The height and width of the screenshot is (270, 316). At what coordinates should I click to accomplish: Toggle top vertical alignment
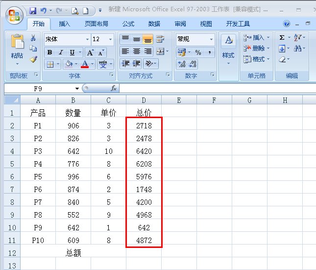click(125, 39)
